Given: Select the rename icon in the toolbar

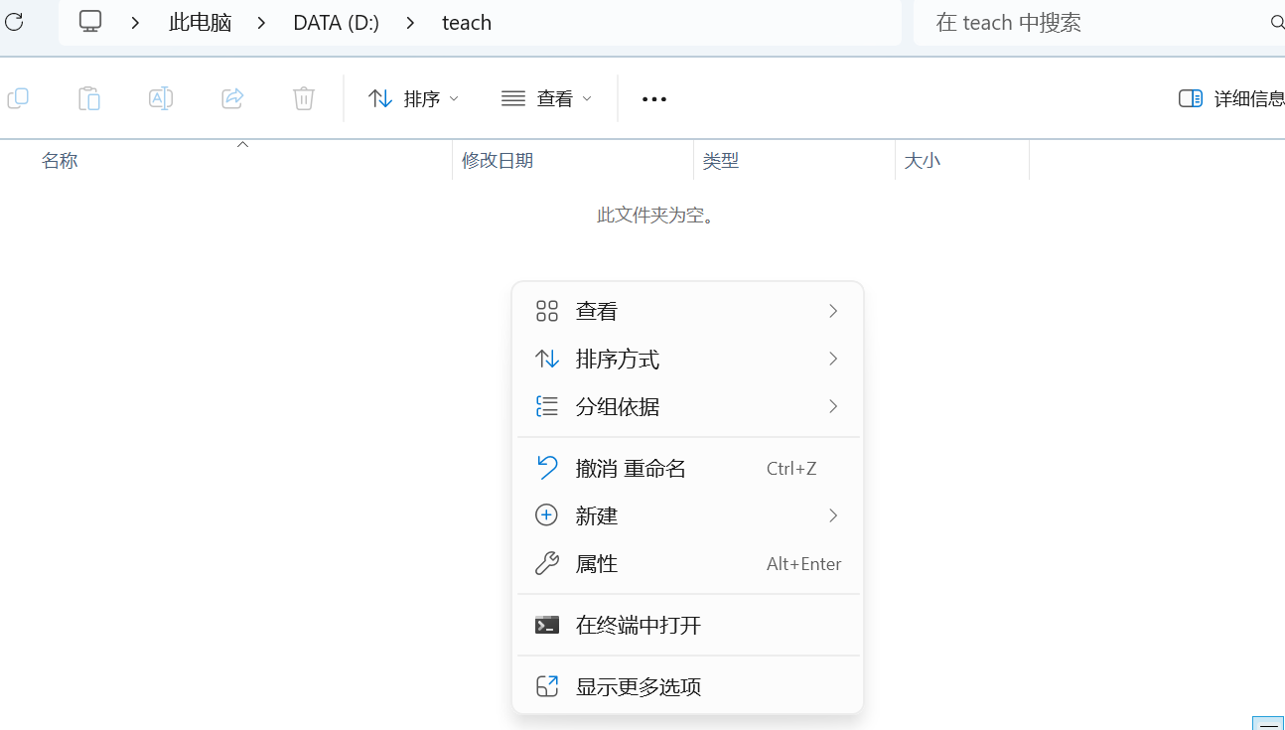Looking at the screenshot, I should pos(160,98).
